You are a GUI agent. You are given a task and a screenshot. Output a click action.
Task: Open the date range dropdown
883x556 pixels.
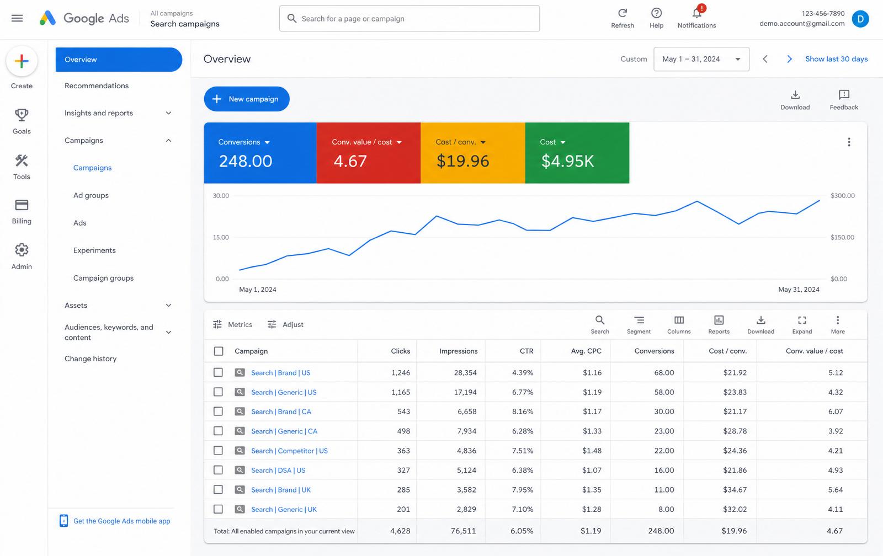point(701,59)
